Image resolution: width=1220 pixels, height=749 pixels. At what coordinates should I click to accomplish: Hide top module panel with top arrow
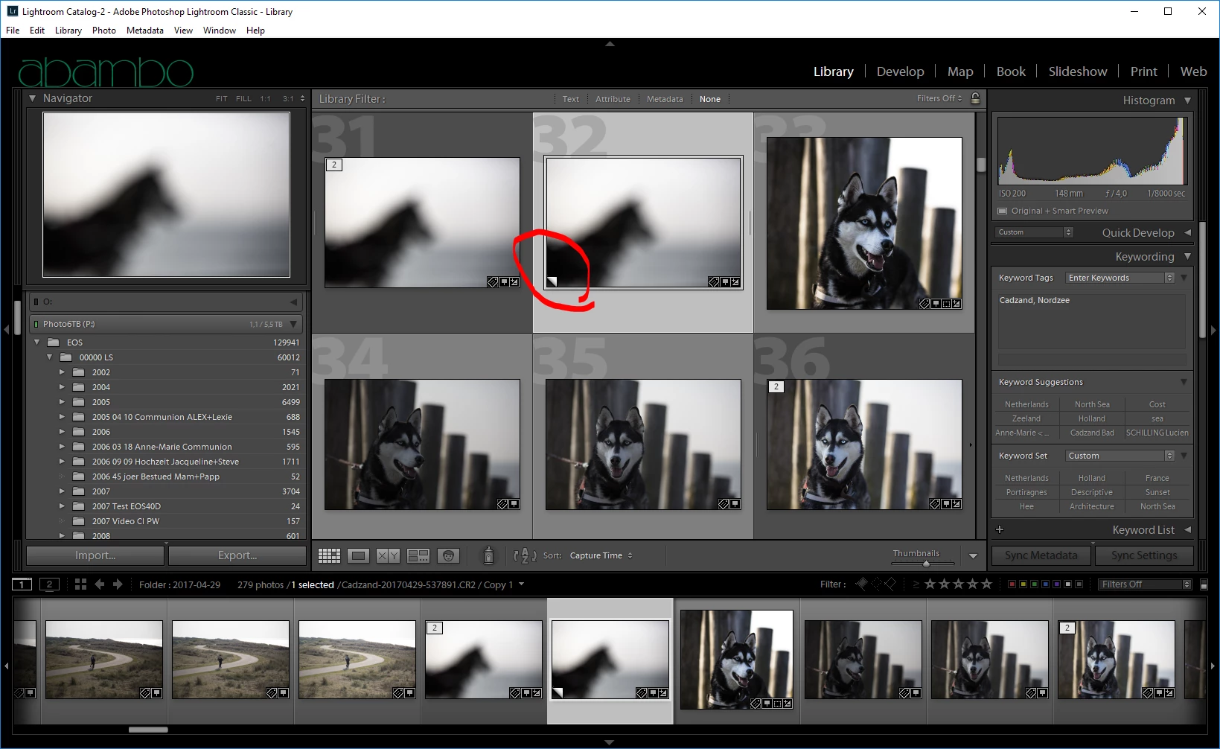coord(610,44)
